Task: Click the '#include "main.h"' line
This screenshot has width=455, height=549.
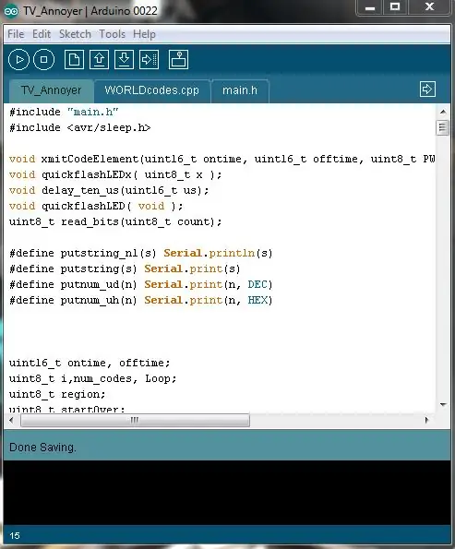Action: [x=64, y=112]
